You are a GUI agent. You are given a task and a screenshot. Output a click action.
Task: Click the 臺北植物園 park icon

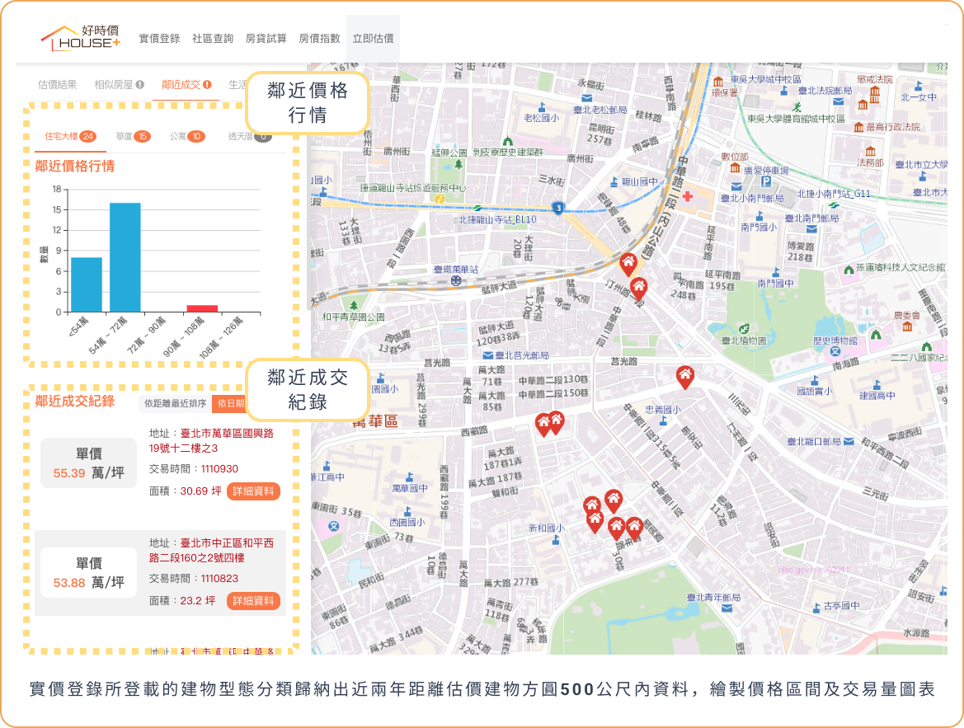click(x=745, y=328)
